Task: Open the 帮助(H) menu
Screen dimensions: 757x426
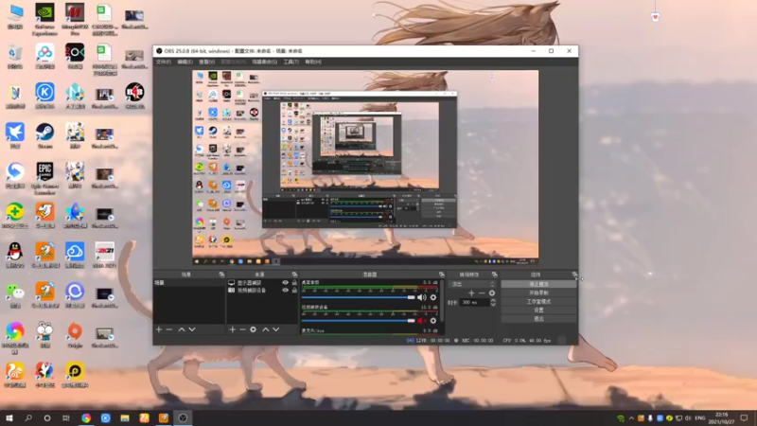Action: pyautogui.click(x=313, y=62)
